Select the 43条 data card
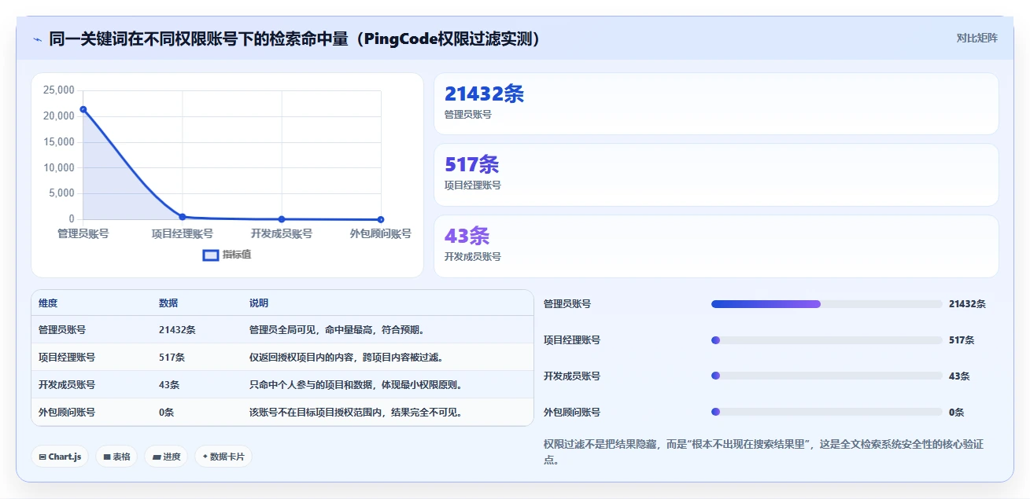The height and width of the screenshot is (499, 1030). pyautogui.click(x=716, y=246)
